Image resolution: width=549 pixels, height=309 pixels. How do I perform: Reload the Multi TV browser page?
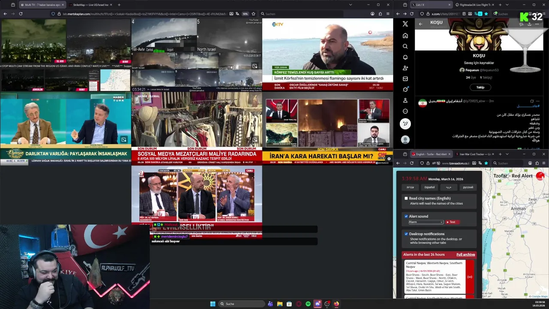(x=21, y=14)
